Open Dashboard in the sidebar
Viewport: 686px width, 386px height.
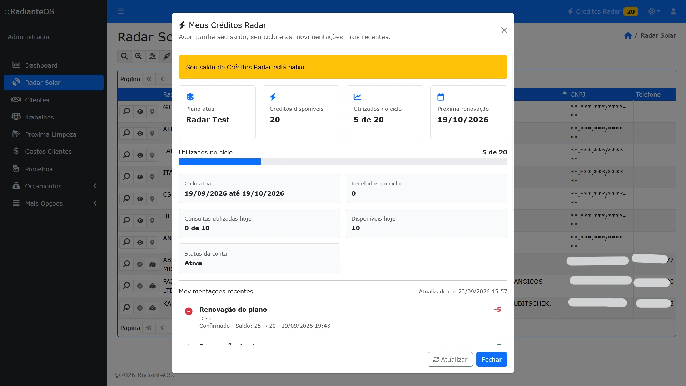click(x=54, y=65)
